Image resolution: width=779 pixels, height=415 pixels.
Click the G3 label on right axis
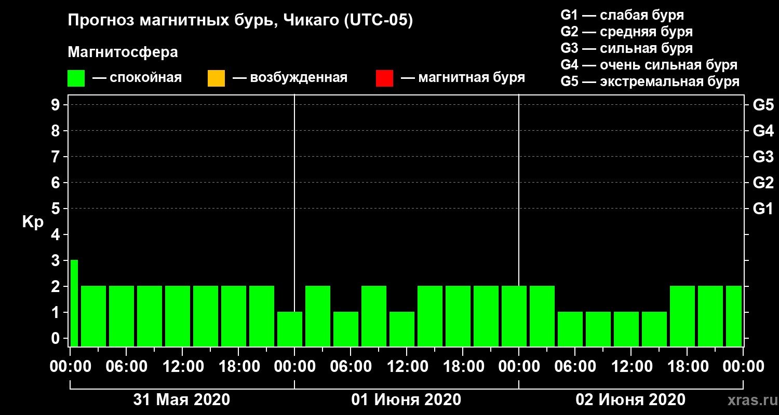(763, 157)
